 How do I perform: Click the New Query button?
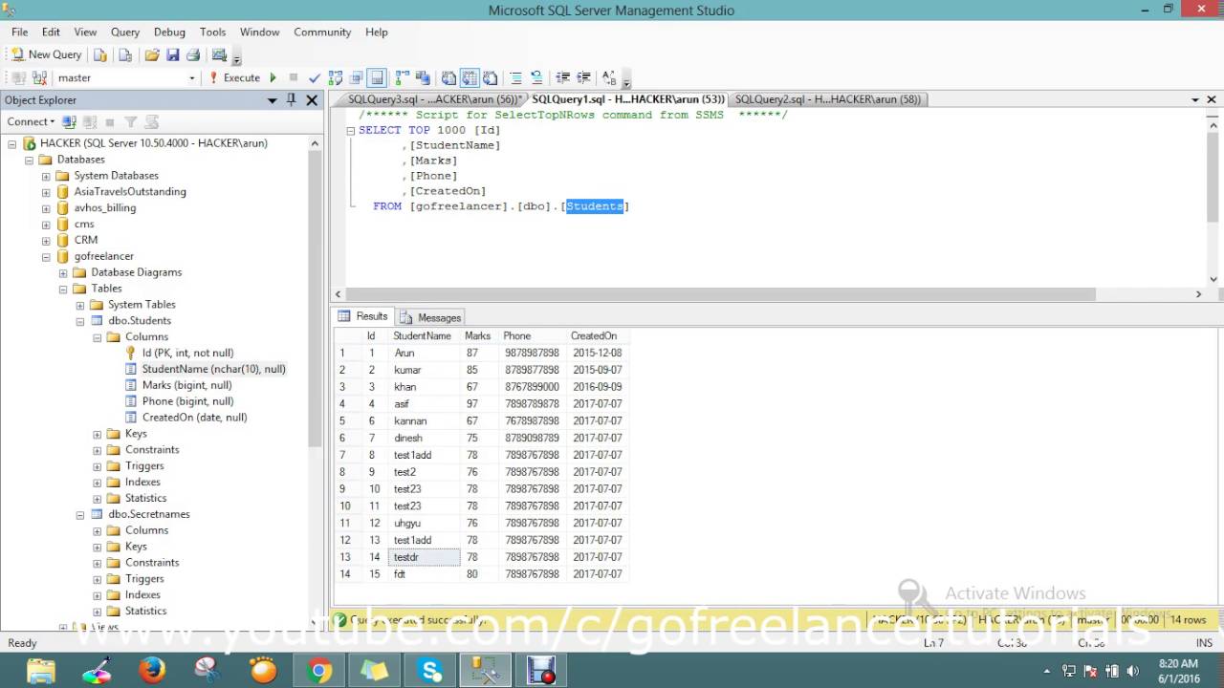[x=46, y=54]
